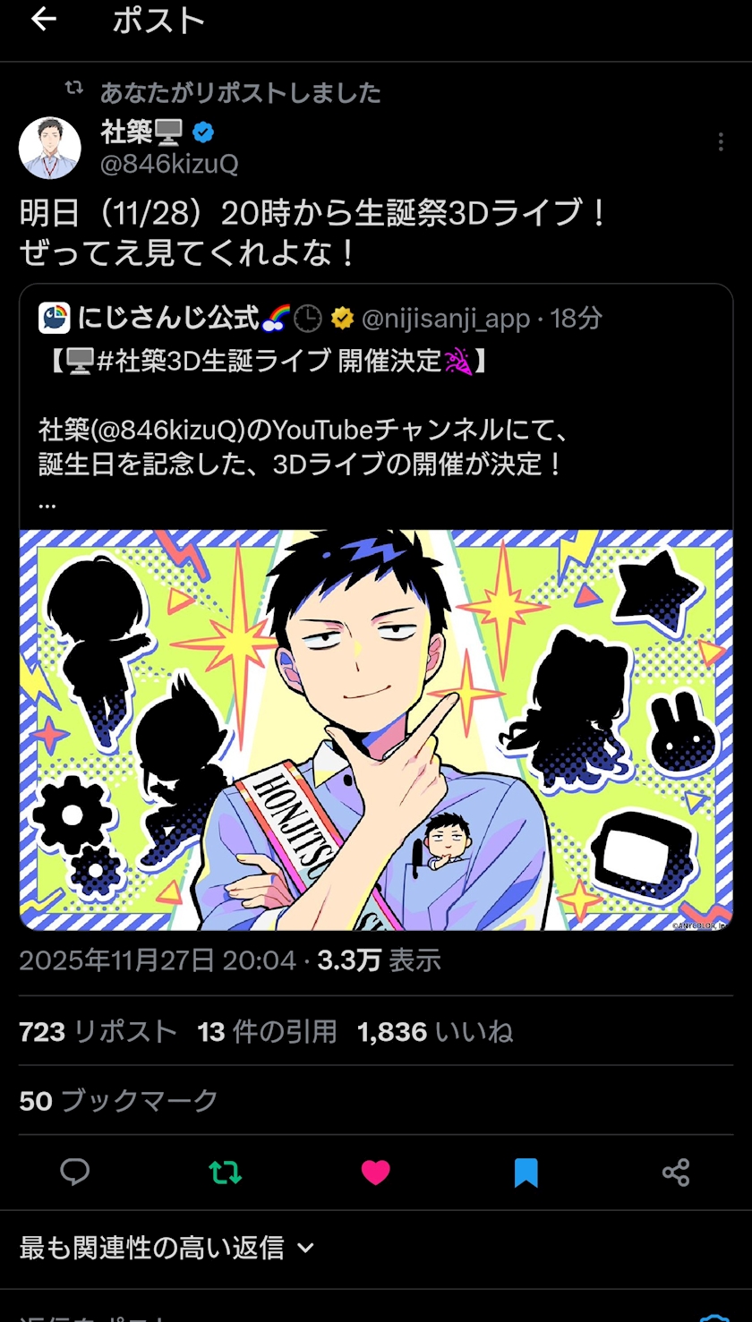Tap the gold verified badge of にじさんじ公式
The image size is (752, 1322).
(341, 318)
